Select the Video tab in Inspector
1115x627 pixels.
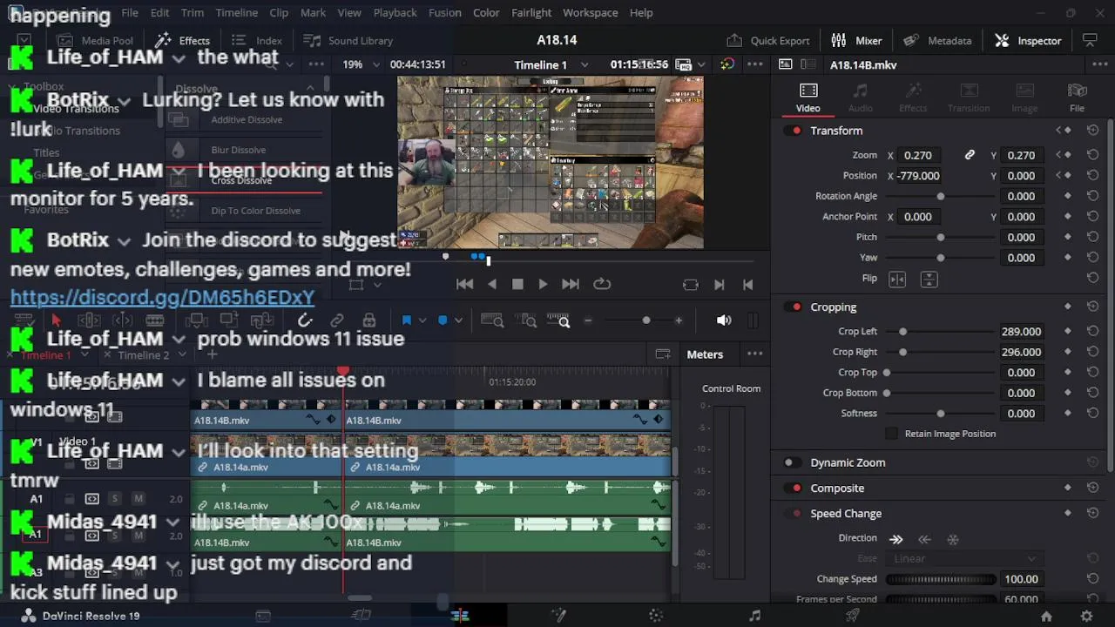pos(808,98)
